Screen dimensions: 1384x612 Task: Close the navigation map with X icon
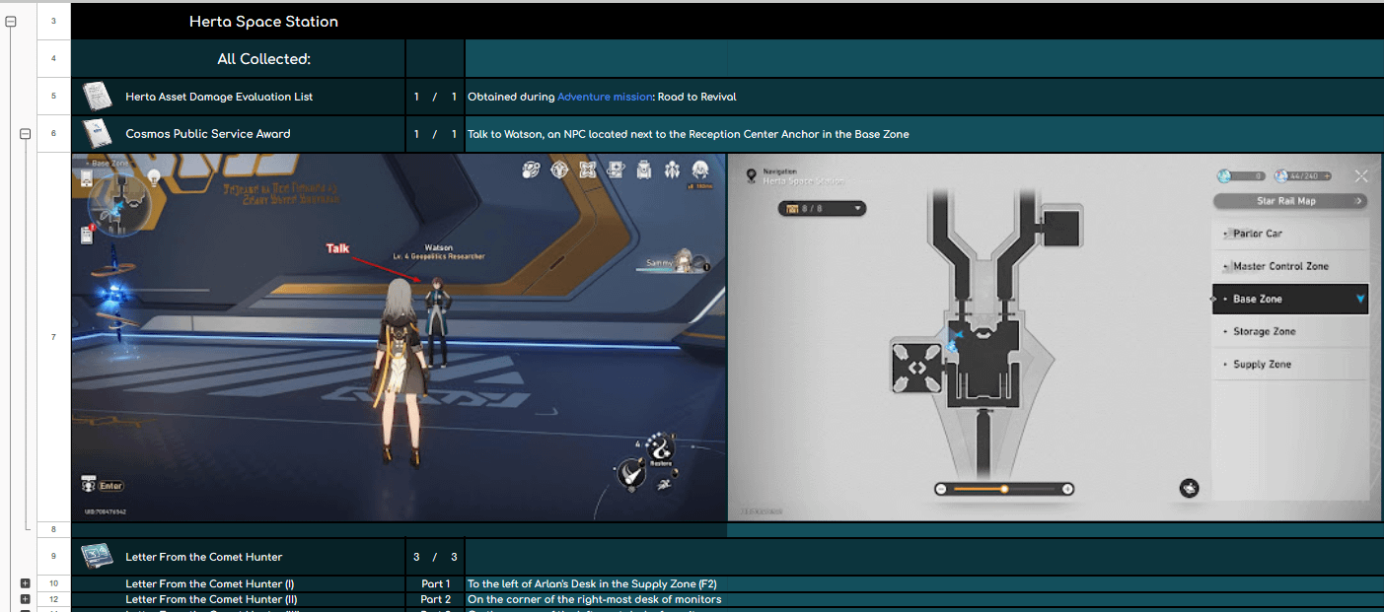1361,176
